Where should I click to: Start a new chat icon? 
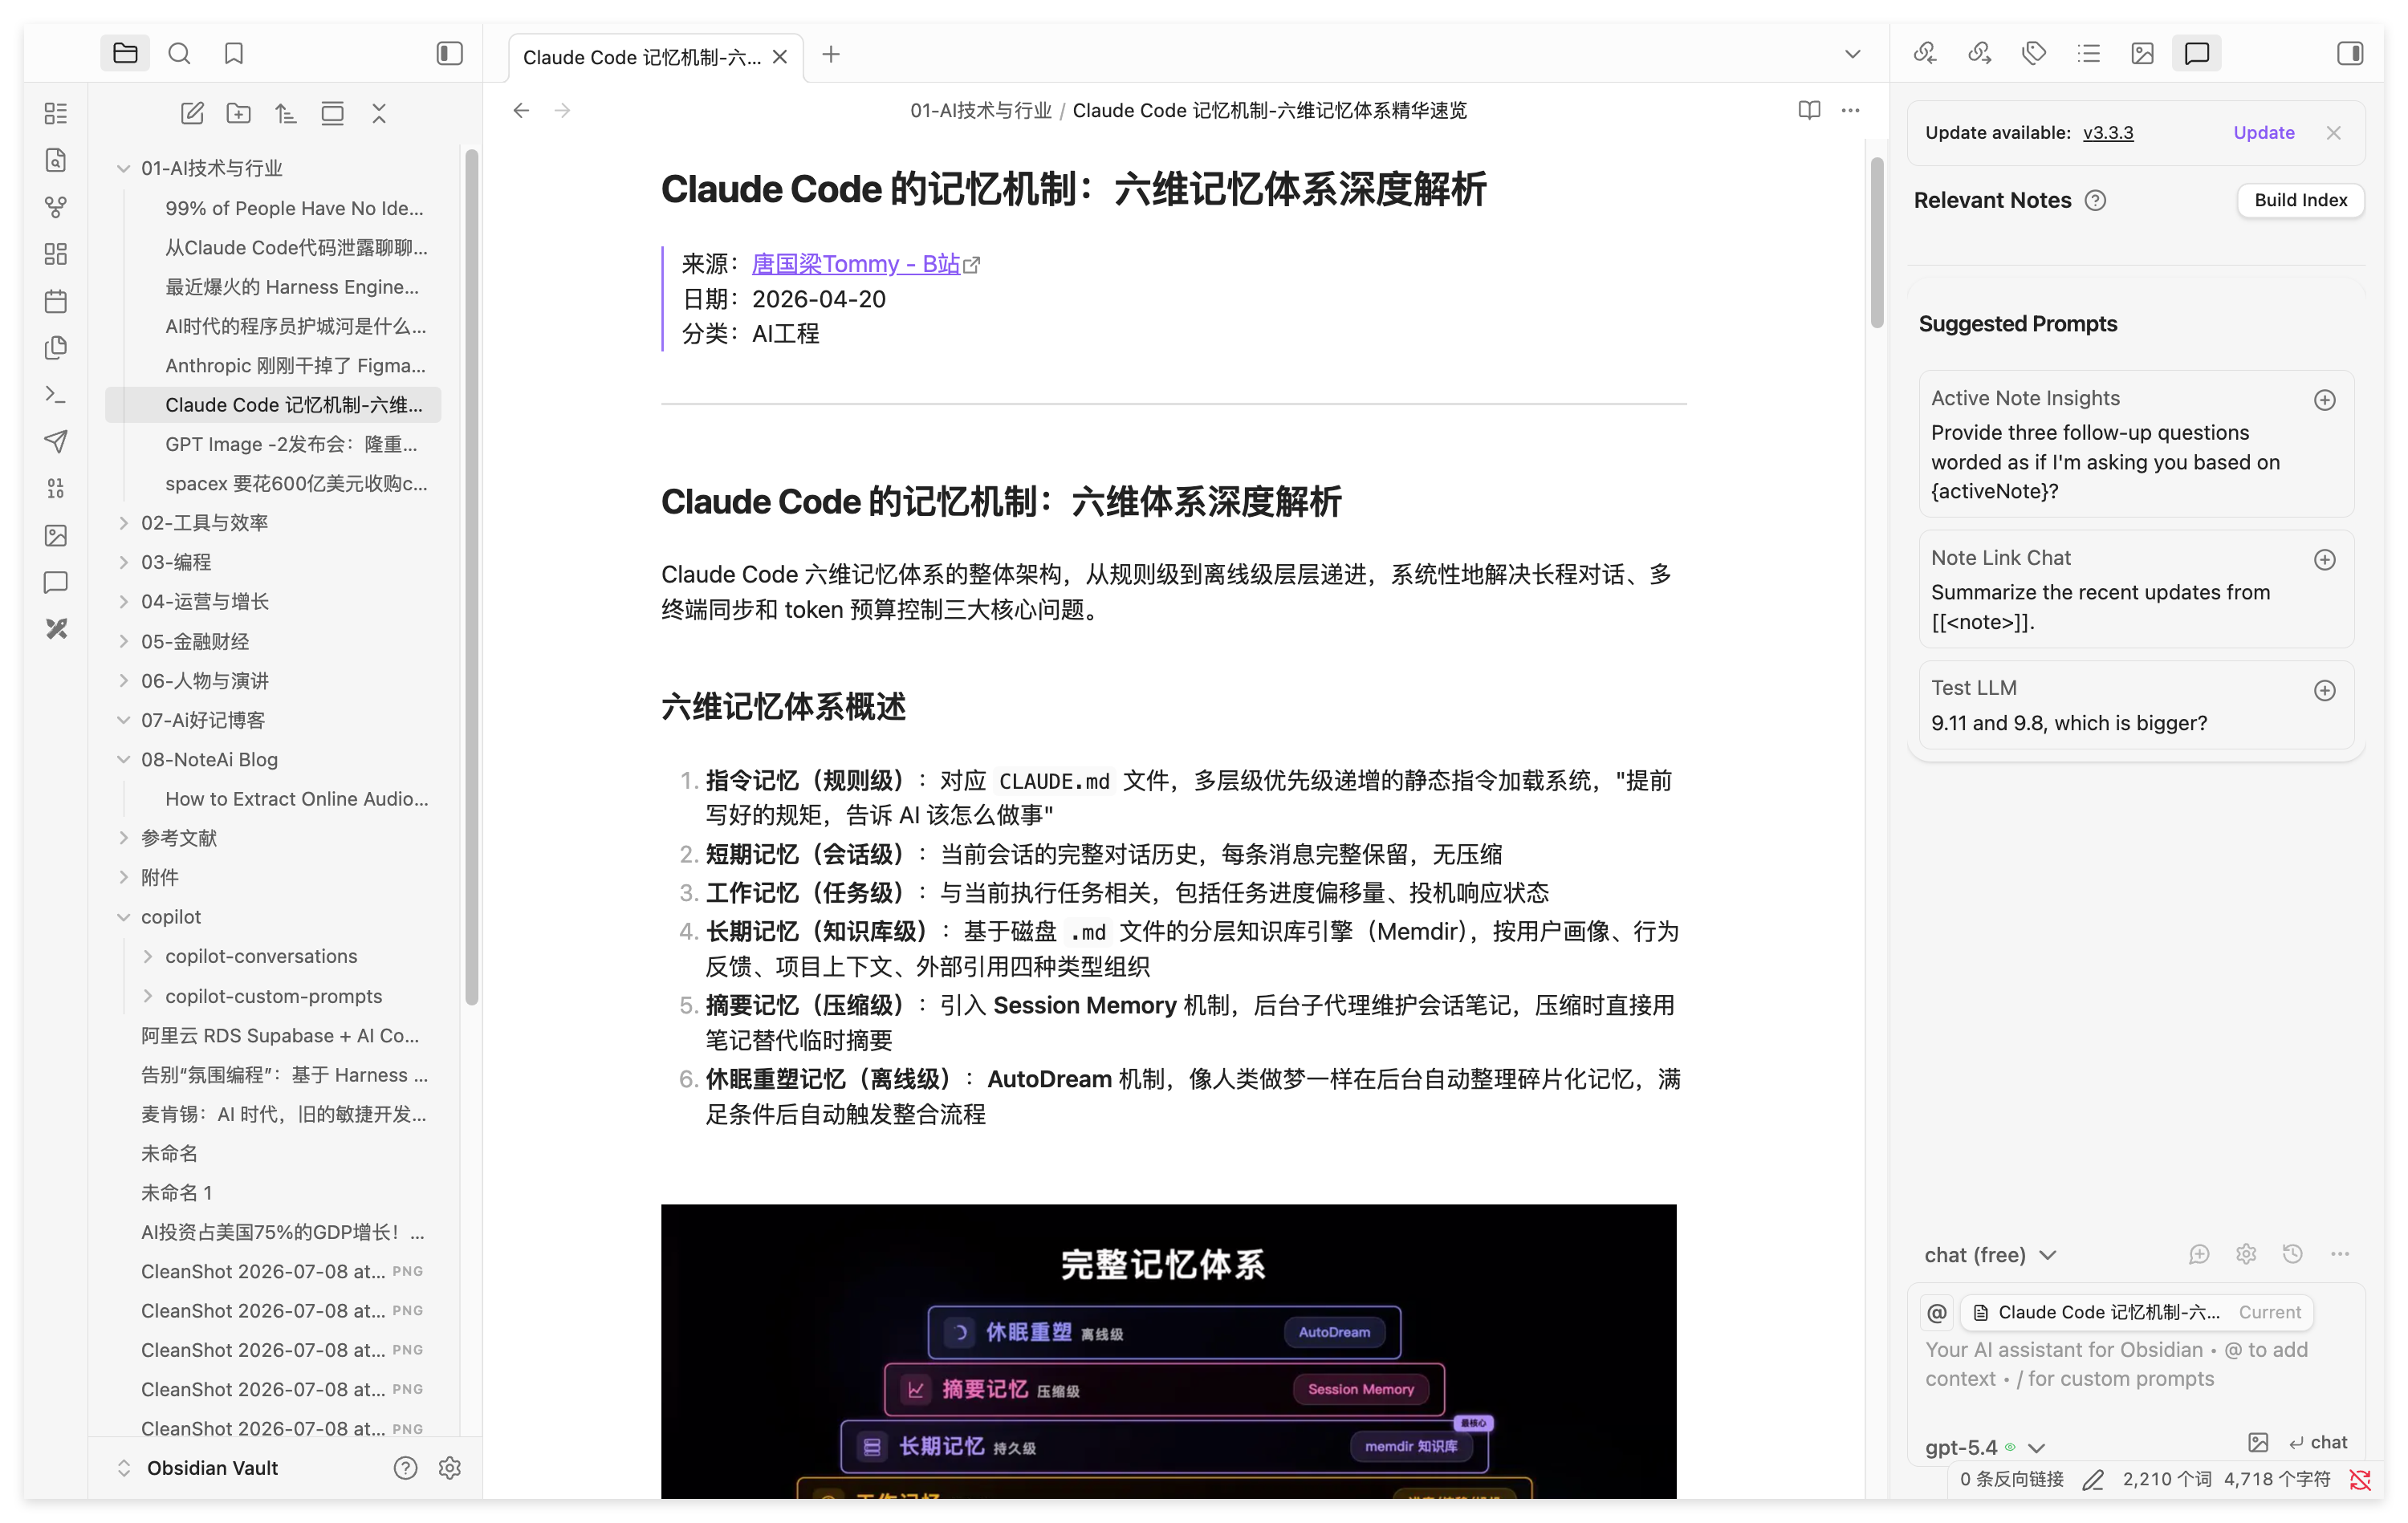(x=2199, y=1254)
